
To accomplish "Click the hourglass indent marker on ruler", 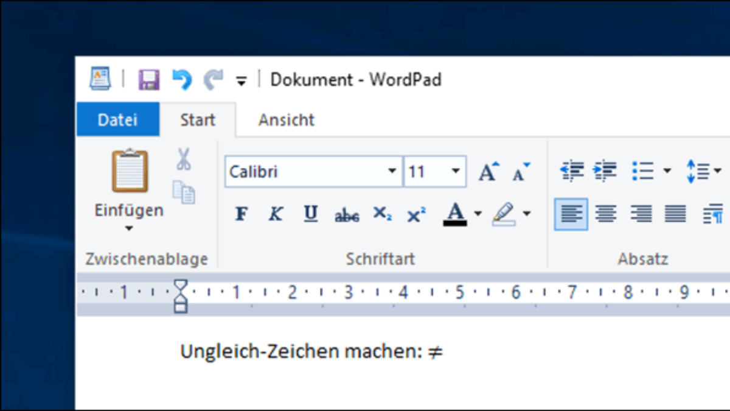I will click(181, 296).
